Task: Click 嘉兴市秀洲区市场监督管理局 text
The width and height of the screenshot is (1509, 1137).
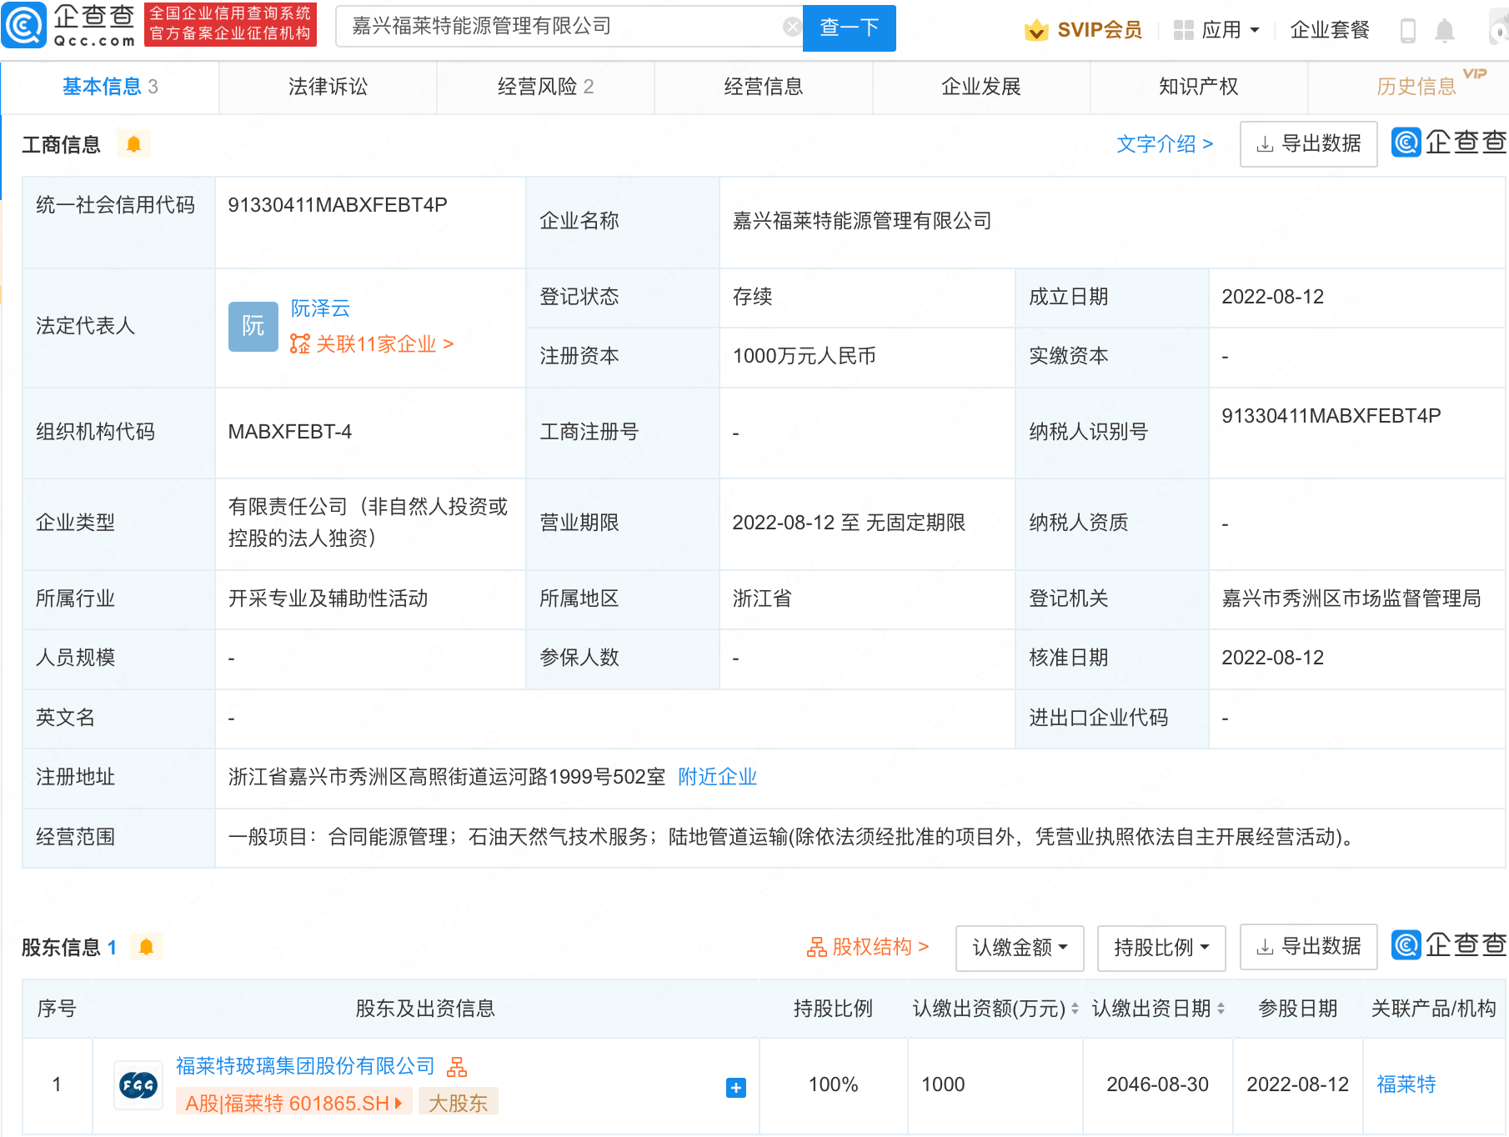Action: 1351,599
